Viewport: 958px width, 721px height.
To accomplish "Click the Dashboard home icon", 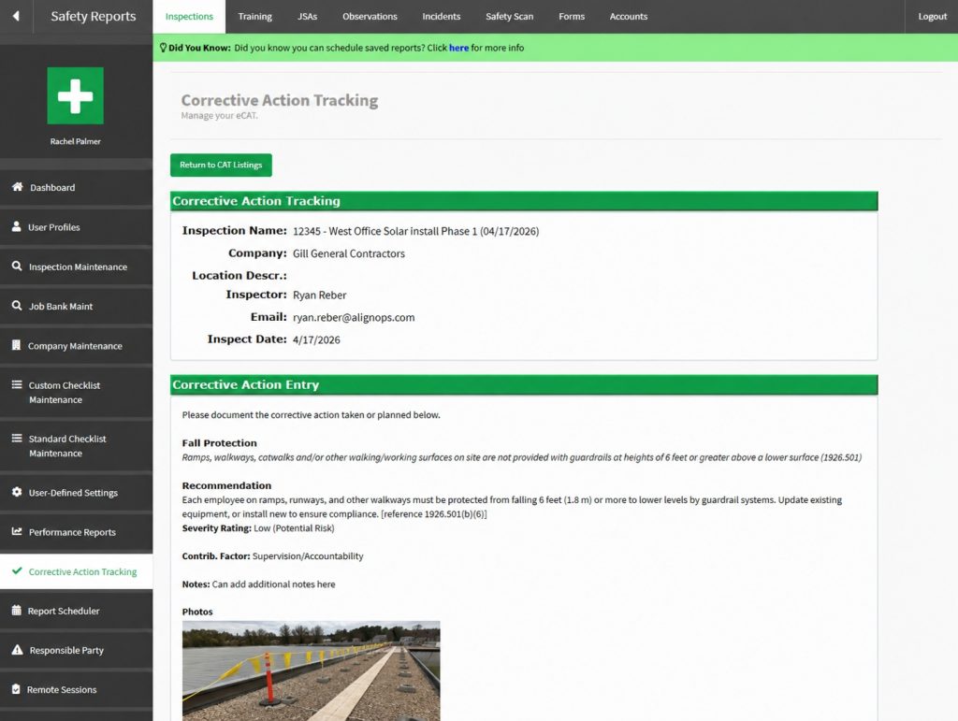I will [x=17, y=187].
